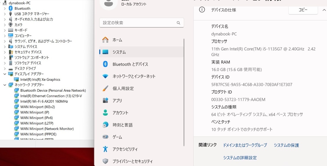Click the system devices (システム デバイス) icon
The height and width of the screenshot is (166, 327).
pos(10,47)
